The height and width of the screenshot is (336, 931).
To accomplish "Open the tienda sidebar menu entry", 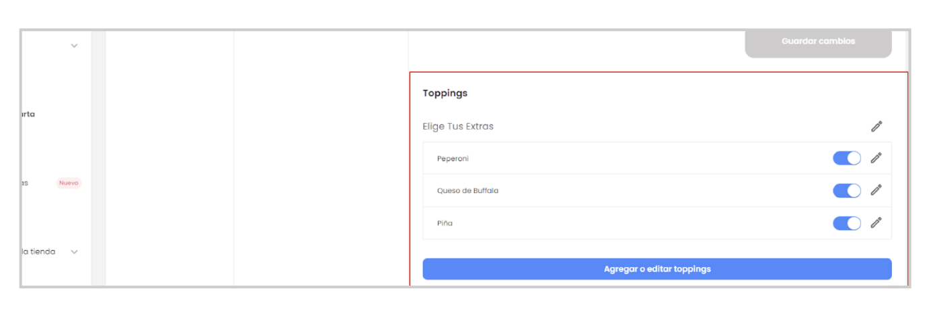I will pos(38,252).
